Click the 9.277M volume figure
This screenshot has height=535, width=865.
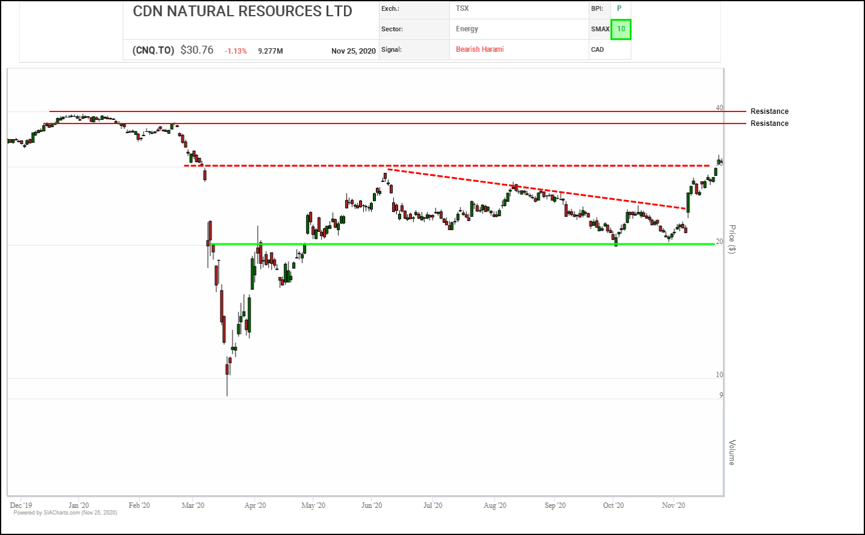[270, 51]
